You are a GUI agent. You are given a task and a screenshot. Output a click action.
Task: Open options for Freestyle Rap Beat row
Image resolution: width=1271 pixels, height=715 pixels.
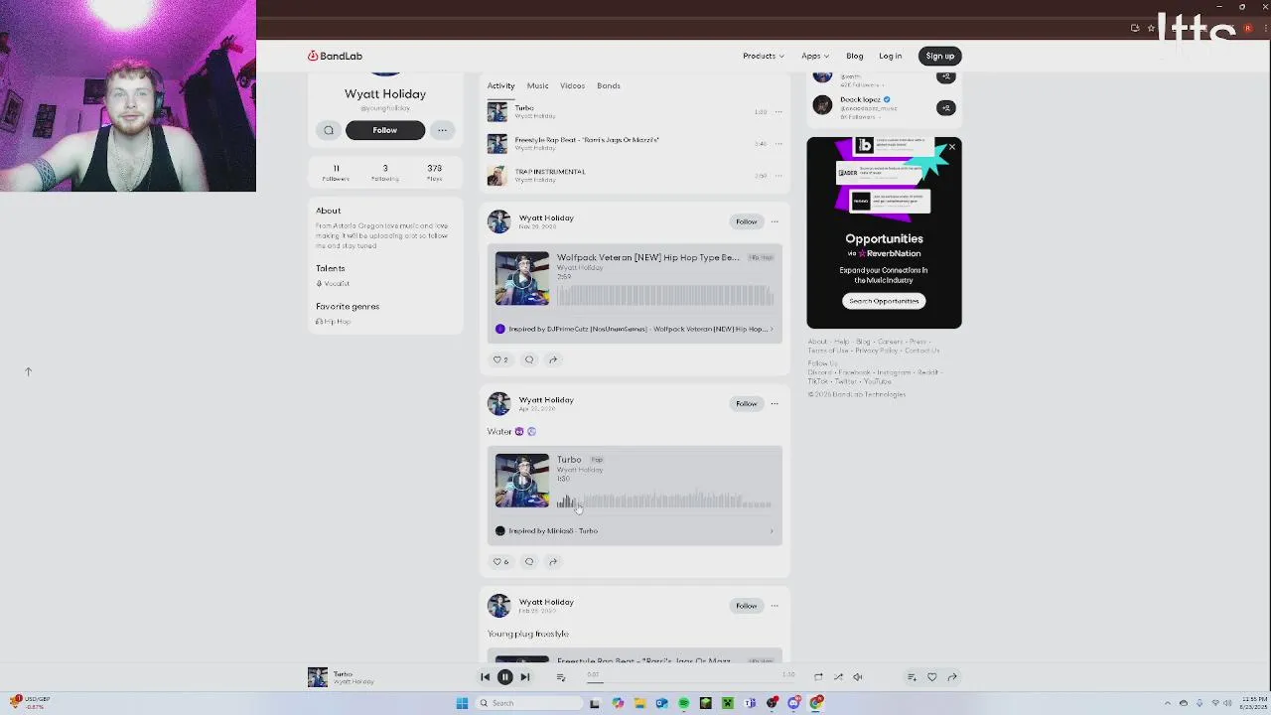(778, 143)
